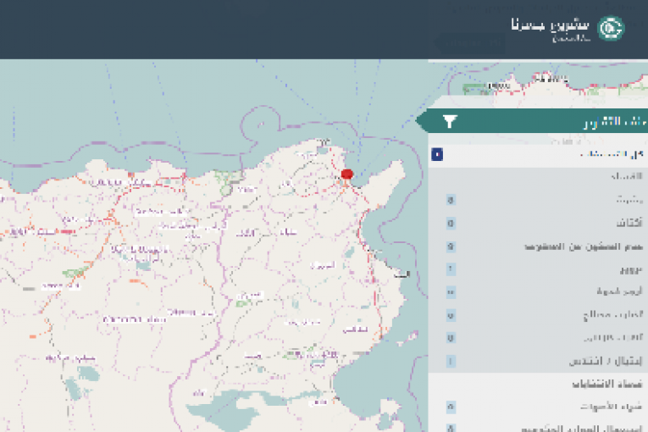This screenshot has height=432, width=648.
Task: Open the site title link in header
Action: point(551,25)
